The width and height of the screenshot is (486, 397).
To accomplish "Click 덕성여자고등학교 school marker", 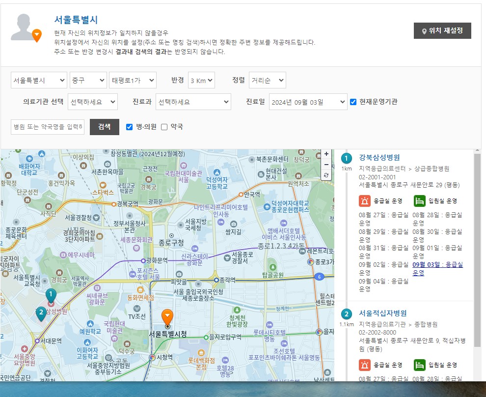I will (x=217, y=172).
